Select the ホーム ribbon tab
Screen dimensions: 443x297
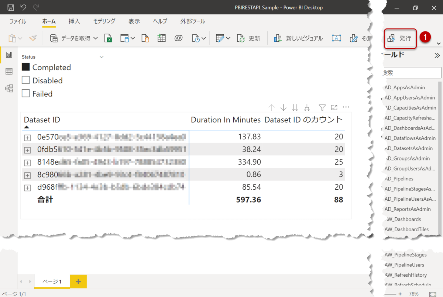pos(49,21)
